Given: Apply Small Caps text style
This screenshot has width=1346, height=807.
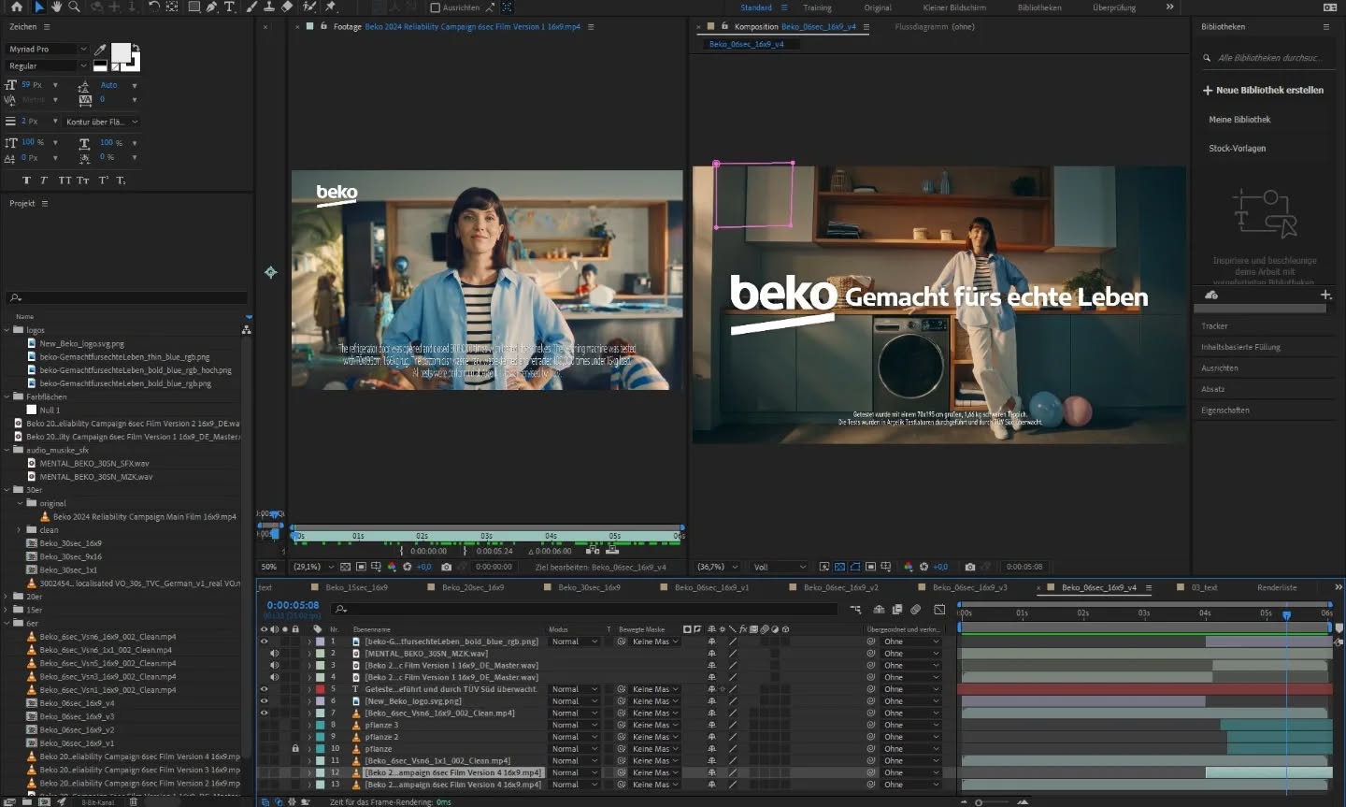Looking at the screenshot, I should [83, 180].
